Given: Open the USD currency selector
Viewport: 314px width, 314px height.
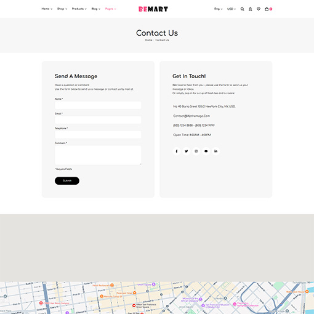Looking at the screenshot, I should point(231,9).
